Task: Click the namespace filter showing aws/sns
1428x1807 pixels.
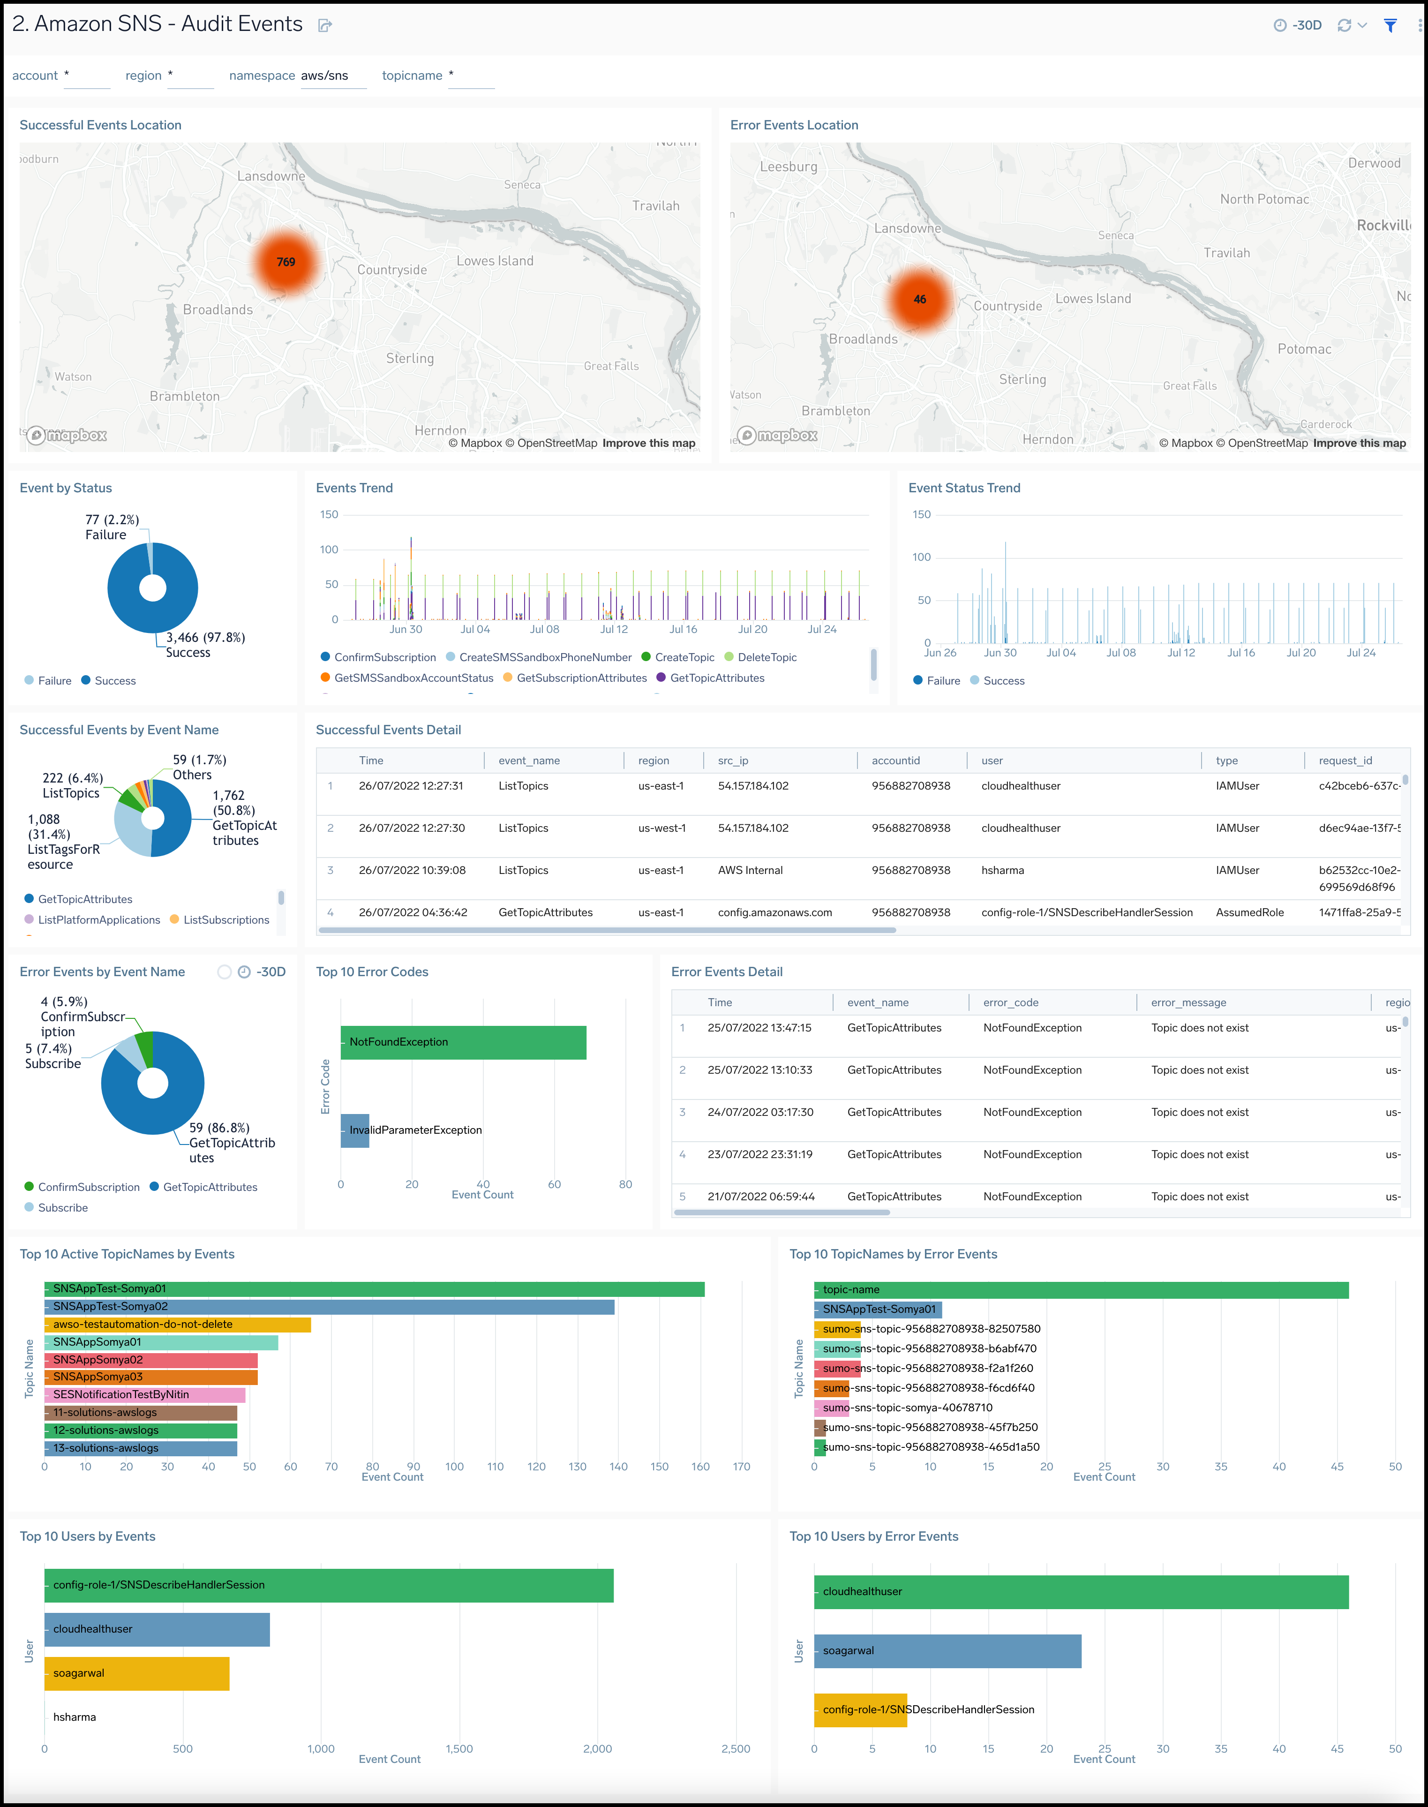Action: coord(333,75)
